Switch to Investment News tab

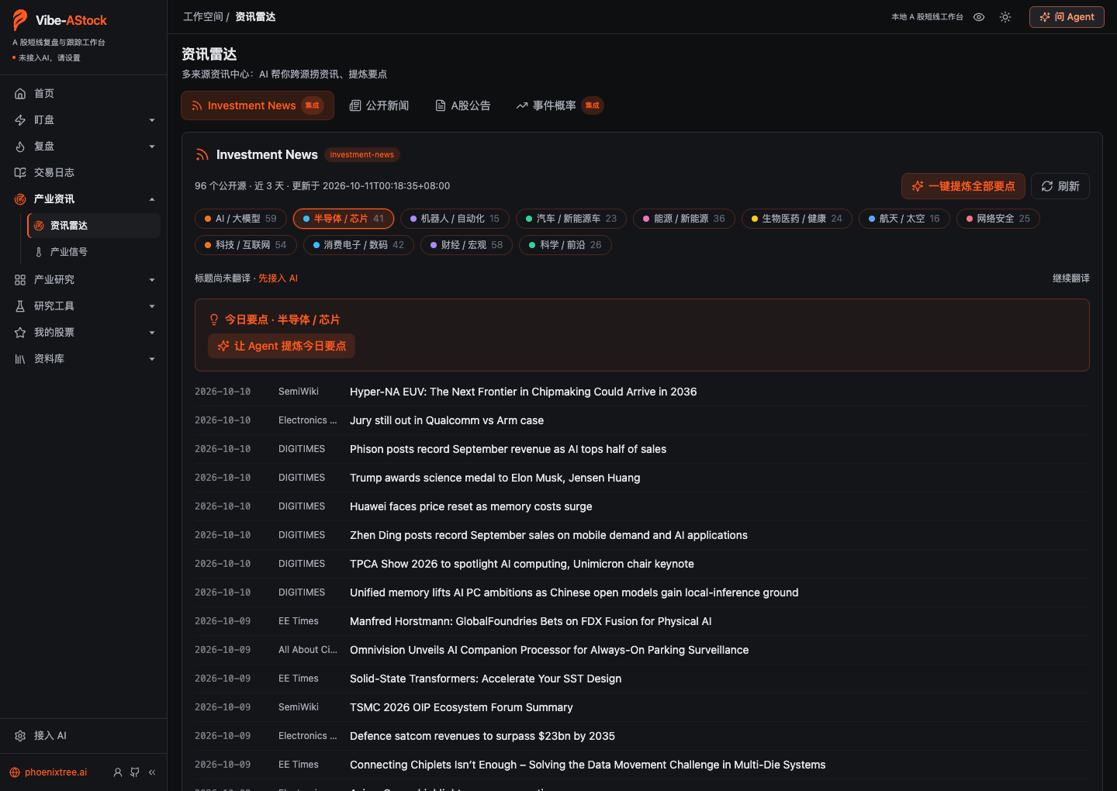click(x=258, y=105)
